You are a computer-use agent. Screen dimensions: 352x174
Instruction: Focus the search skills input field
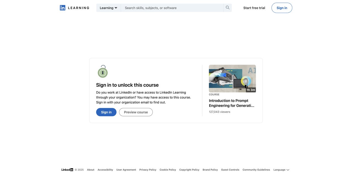[x=173, y=8]
